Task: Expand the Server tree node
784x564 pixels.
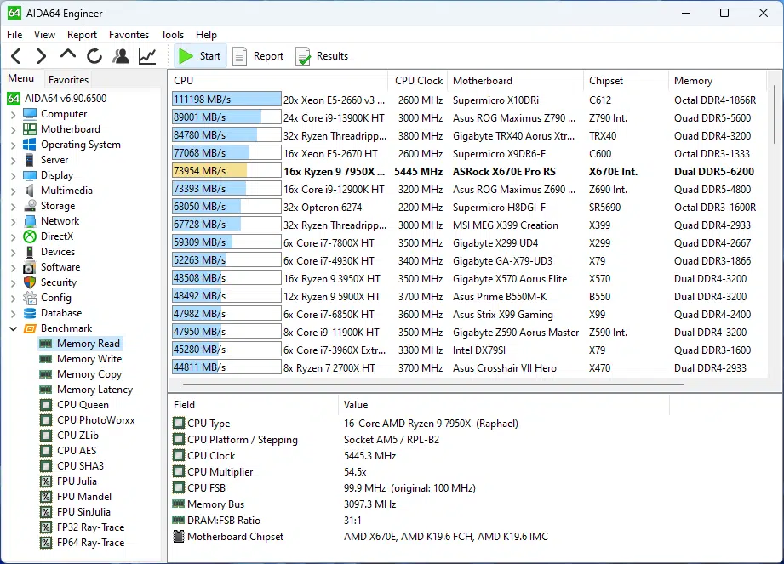Action: click(14, 161)
